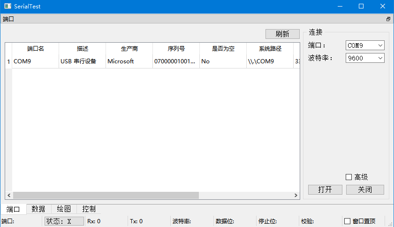Click the 系统路径 column header

[270, 49]
